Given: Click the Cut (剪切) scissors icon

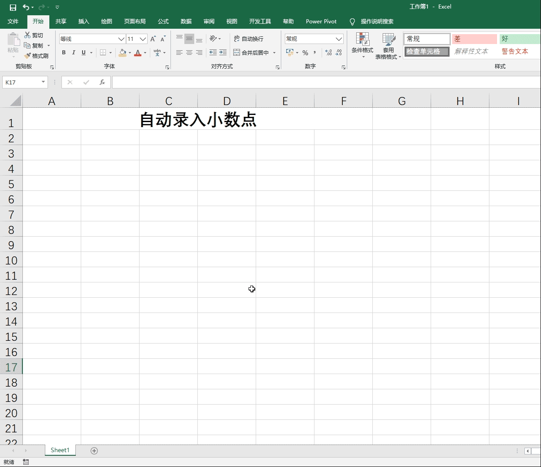Looking at the screenshot, I should 28,35.
